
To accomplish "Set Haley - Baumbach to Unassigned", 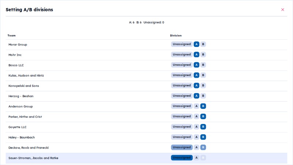I will (x=182, y=137).
